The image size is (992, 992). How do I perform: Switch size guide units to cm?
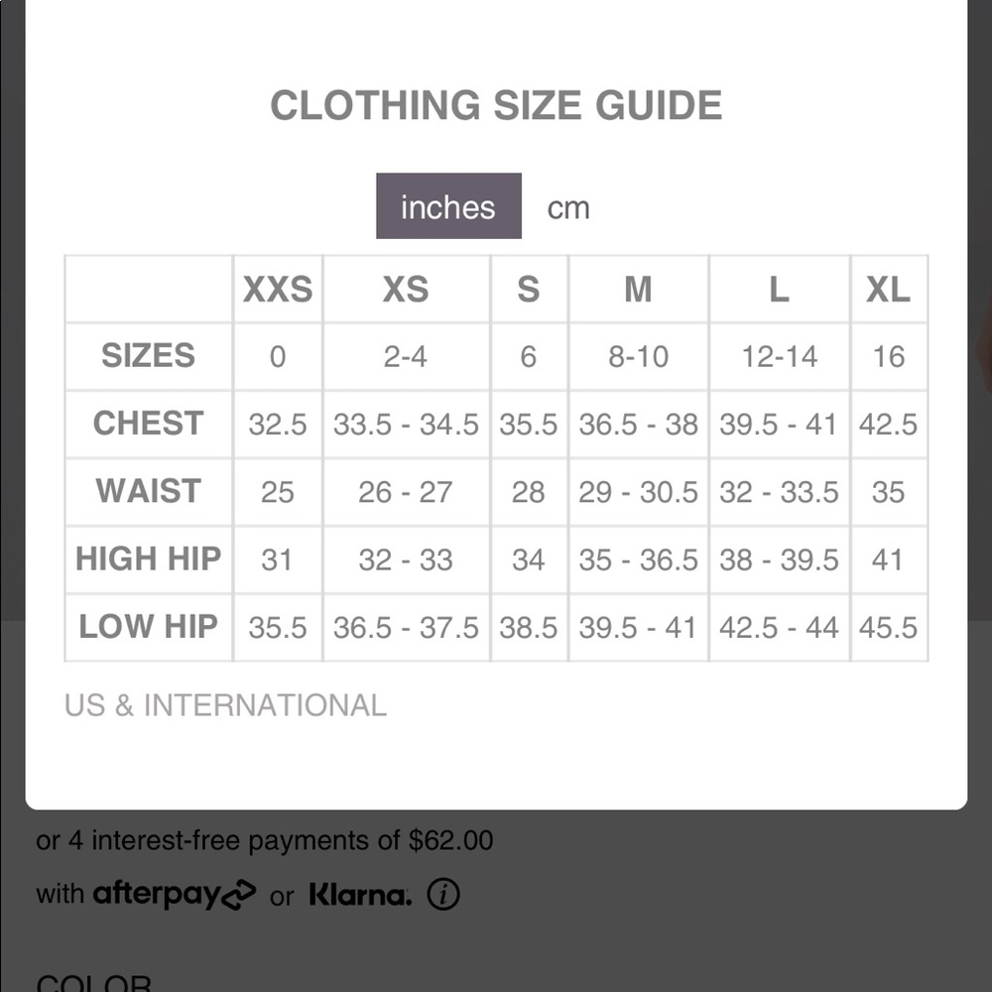[x=568, y=207]
